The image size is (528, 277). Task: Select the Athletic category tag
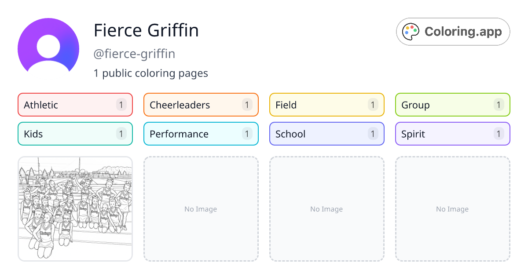click(75, 105)
